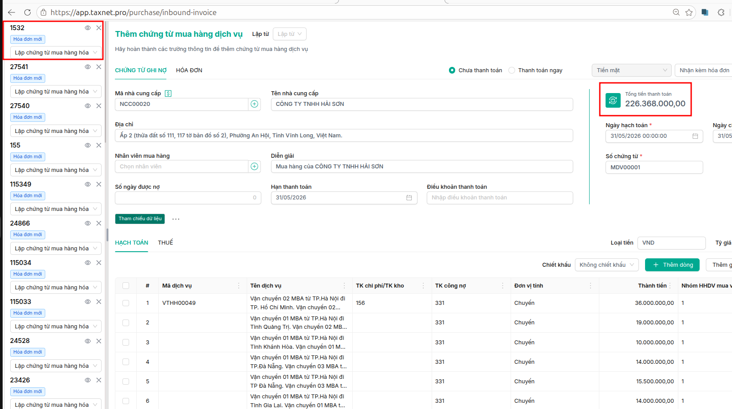
Task: Select Thanh toán ngay radio button
Action: (x=512, y=70)
